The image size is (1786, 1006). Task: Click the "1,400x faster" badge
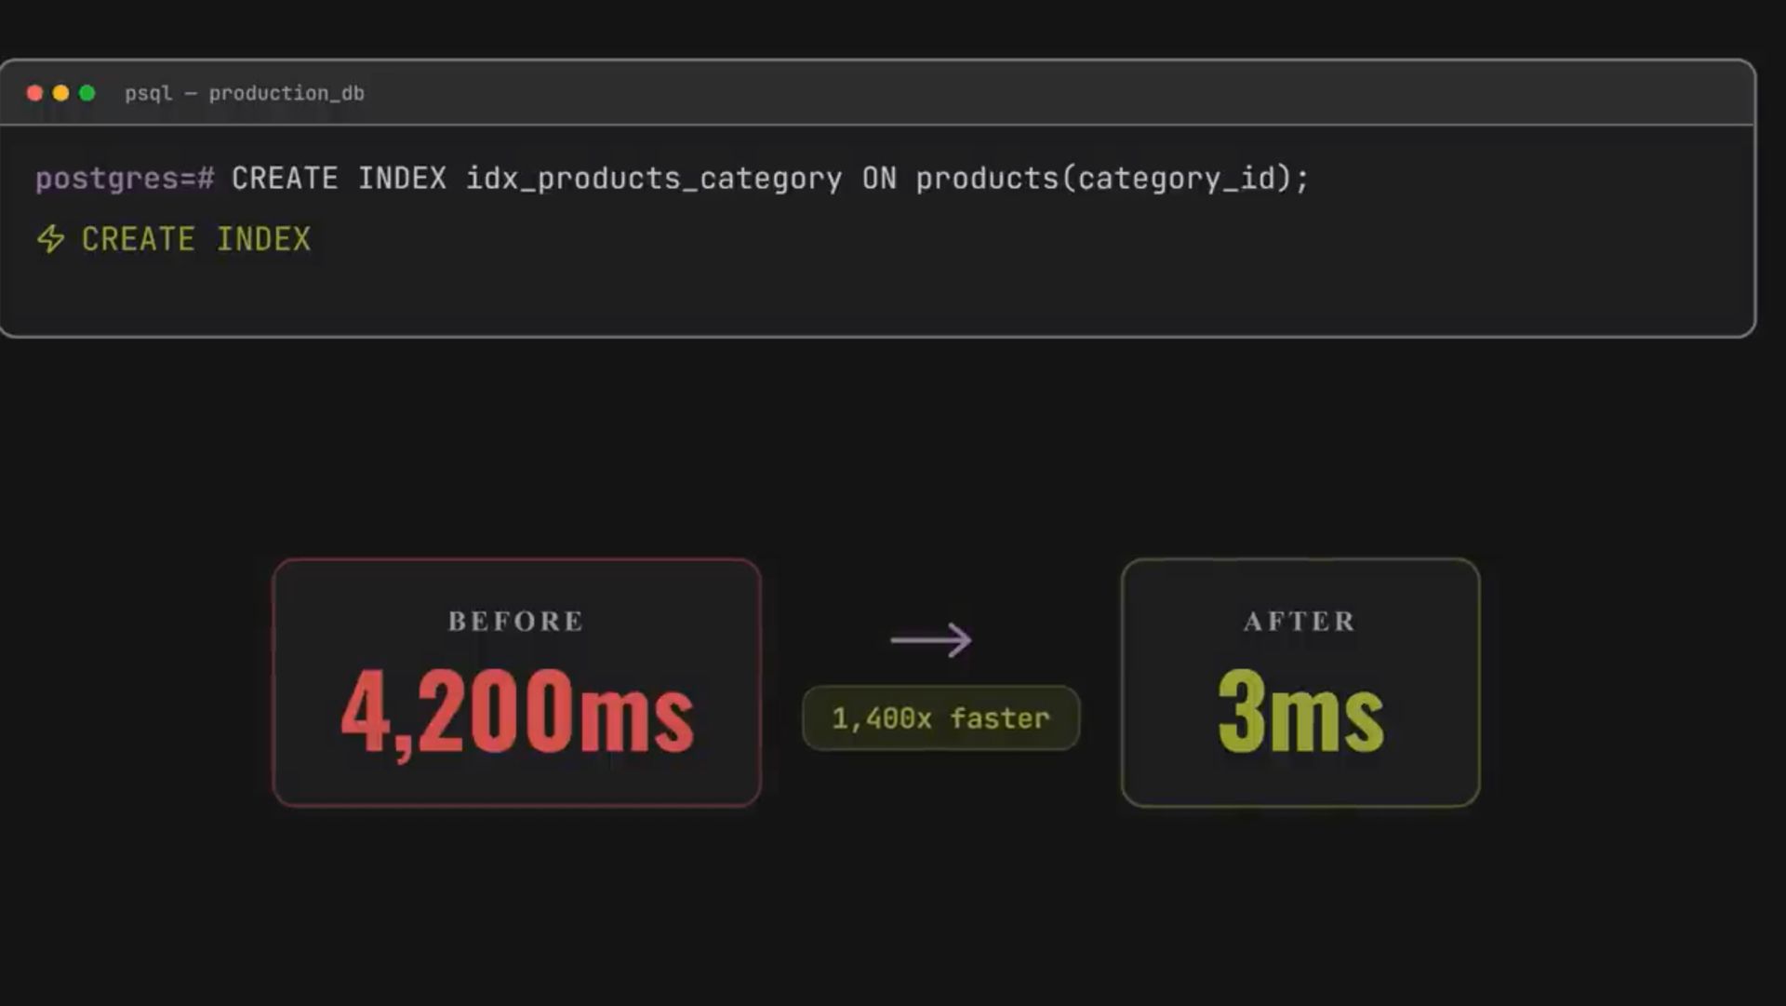tap(940, 718)
